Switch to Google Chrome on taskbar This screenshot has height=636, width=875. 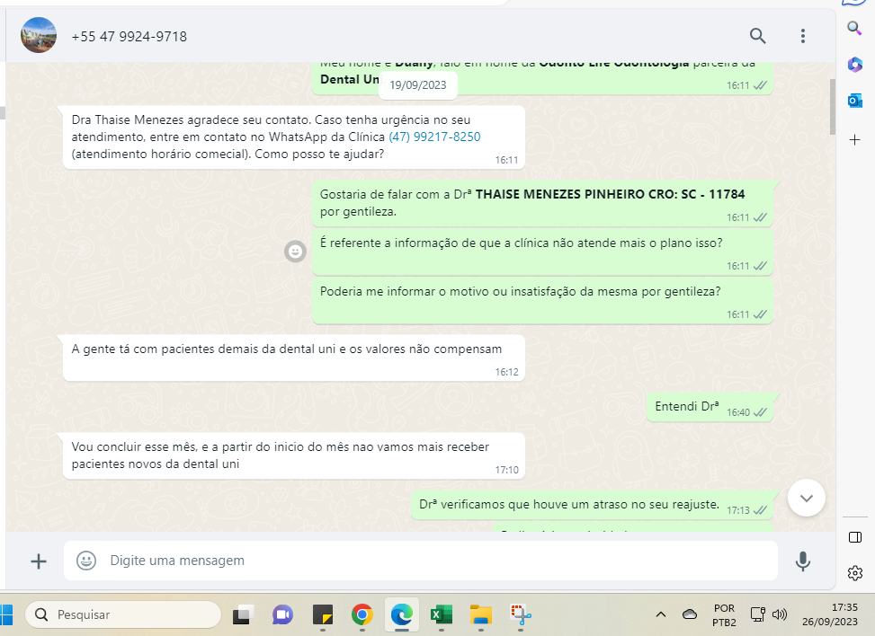coord(362,614)
